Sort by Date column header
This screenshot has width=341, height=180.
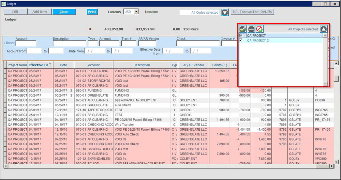click(x=63, y=65)
